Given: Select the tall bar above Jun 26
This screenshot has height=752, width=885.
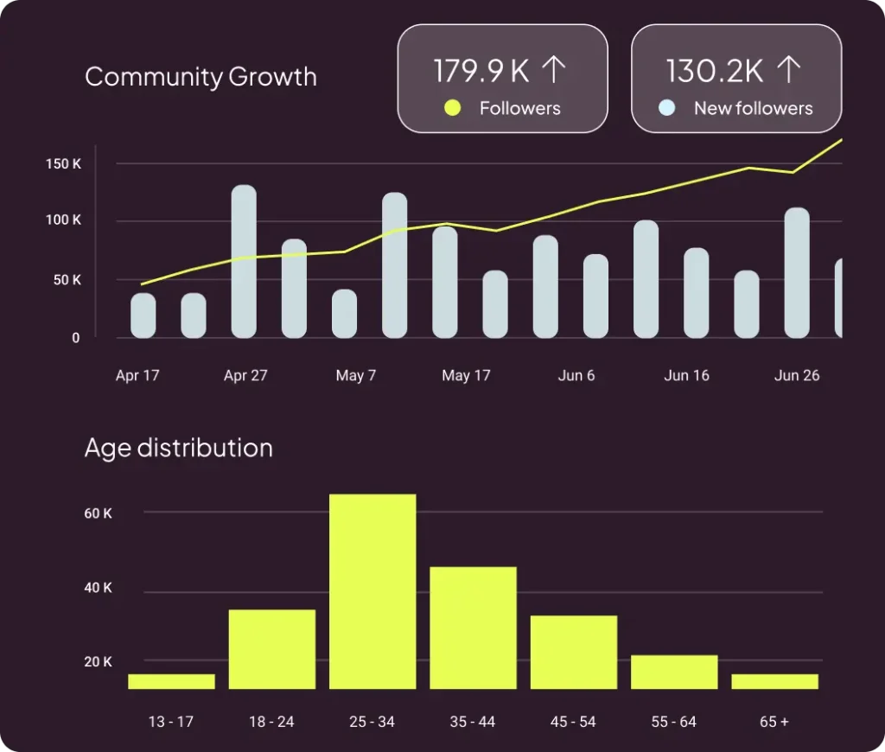Looking at the screenshot, I should 797,272.
